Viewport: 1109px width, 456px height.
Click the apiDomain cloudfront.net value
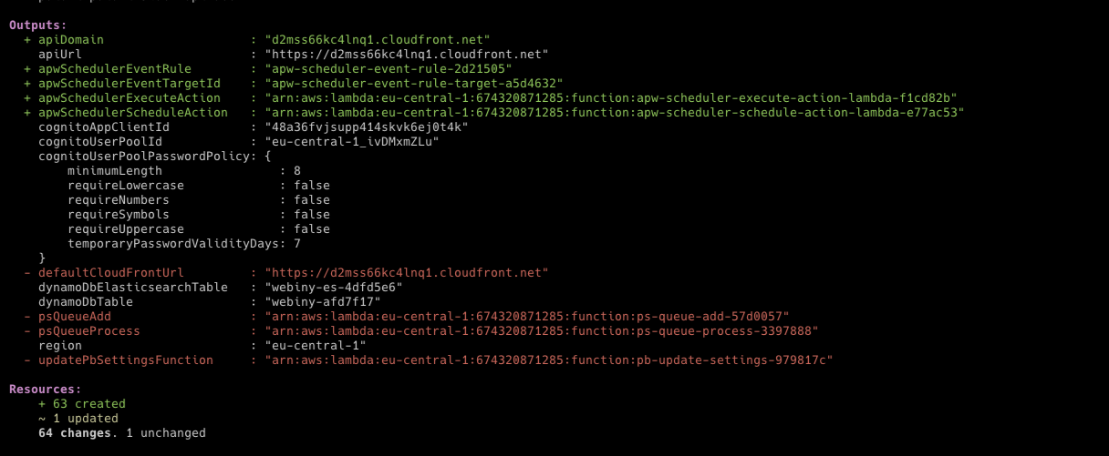(x=377, y=40)
